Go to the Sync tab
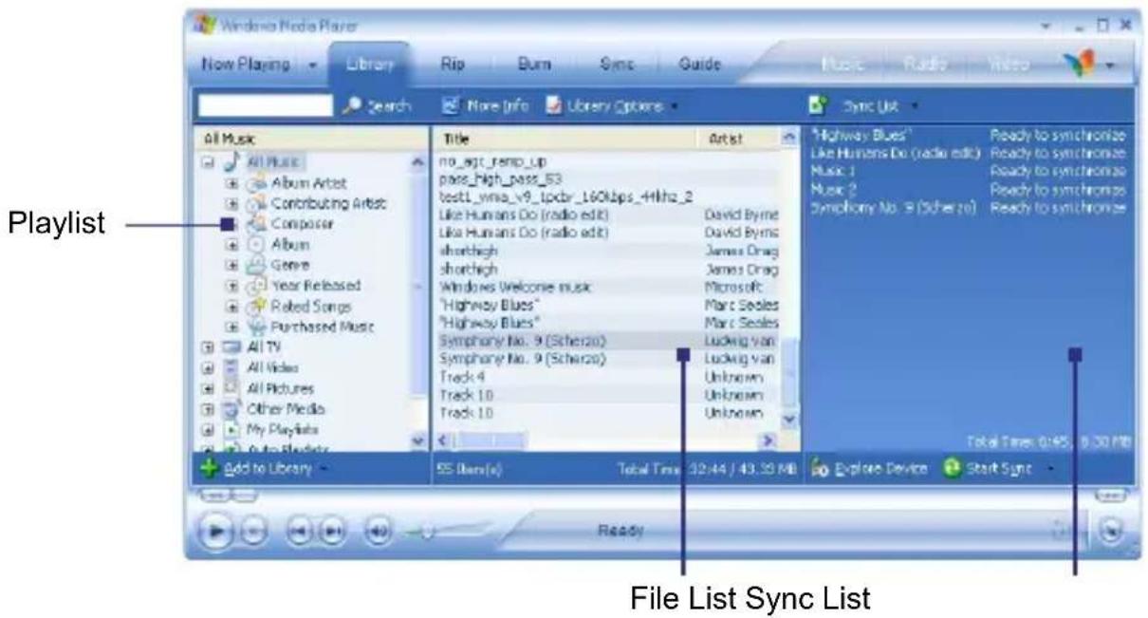Image resolution: width=1148 pixels, height=618 pixels. click(x=617, y=66)
